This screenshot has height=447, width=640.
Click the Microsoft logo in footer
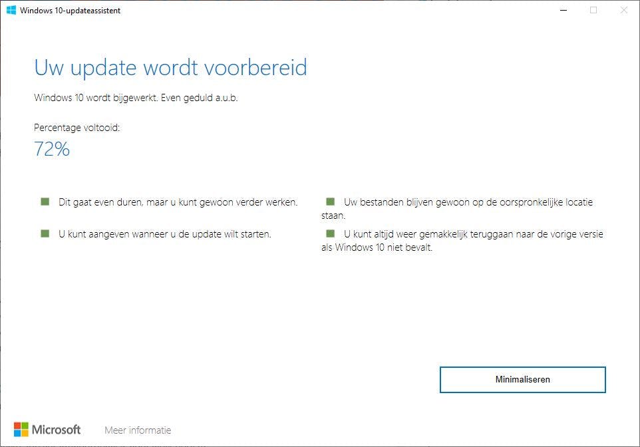(47, 430)
